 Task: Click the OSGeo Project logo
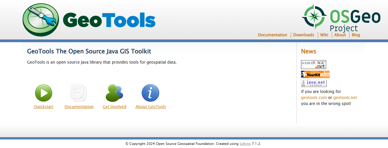click(341, 18)
